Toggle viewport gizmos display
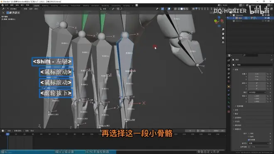Screen dimensions: 274x154 pos(163,9)
